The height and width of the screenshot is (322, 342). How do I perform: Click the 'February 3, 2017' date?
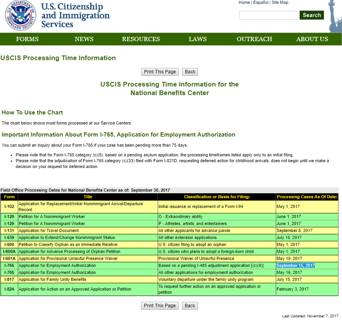pos(292,289)
